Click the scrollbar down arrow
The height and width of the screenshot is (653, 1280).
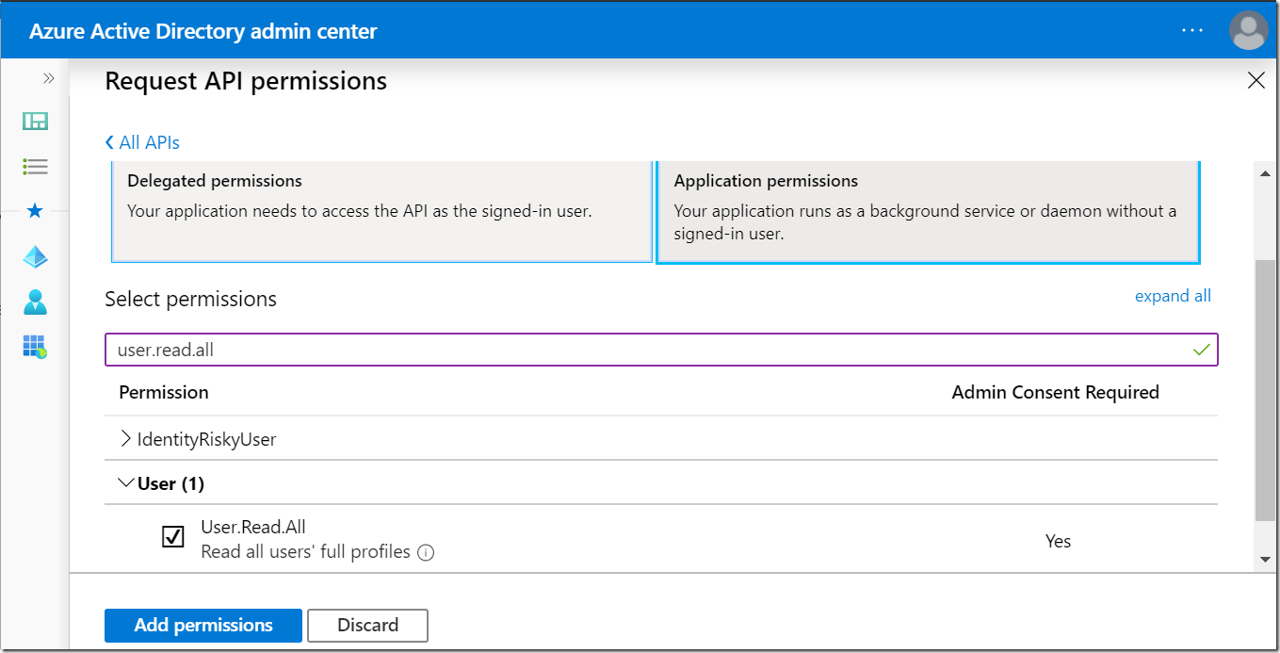[x=1266, y=560]
